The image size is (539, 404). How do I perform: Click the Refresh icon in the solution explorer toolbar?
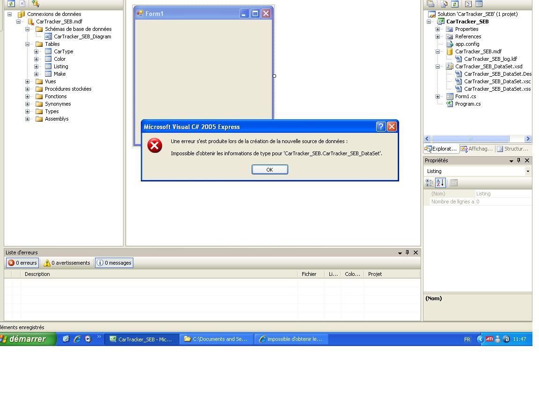[x=455, y=3]
